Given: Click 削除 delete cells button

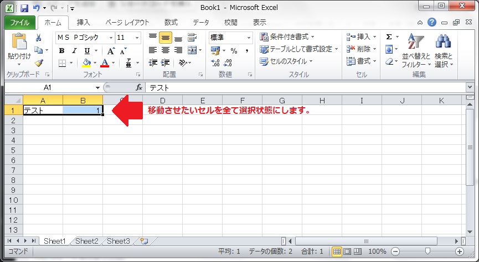Looking at the screenshot, I should point(362,49).
